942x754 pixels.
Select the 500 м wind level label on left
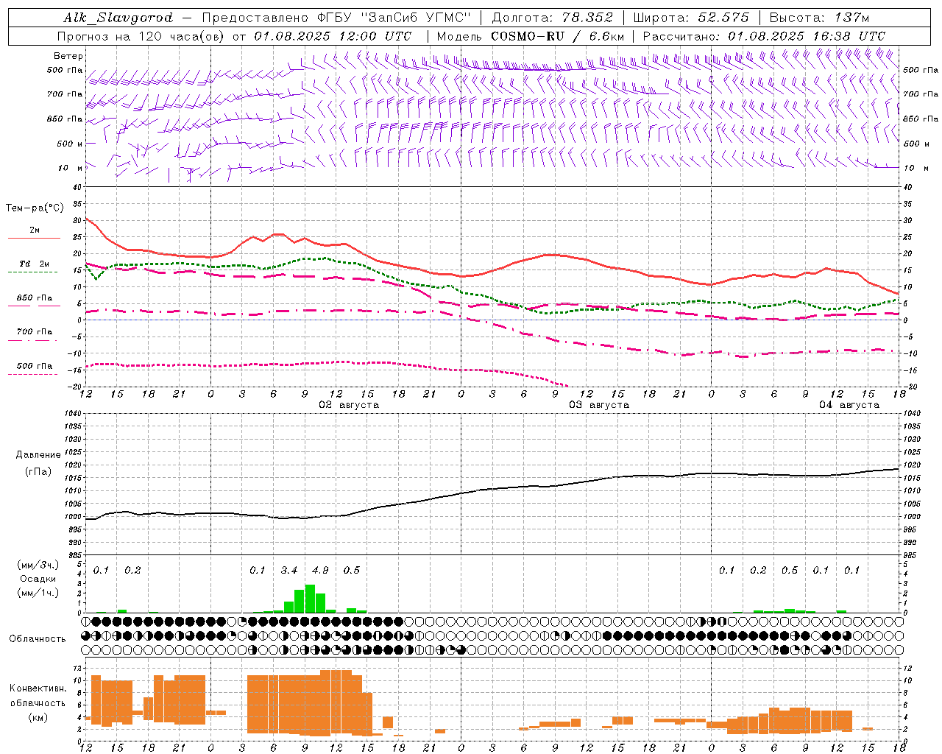click(70, 144)
